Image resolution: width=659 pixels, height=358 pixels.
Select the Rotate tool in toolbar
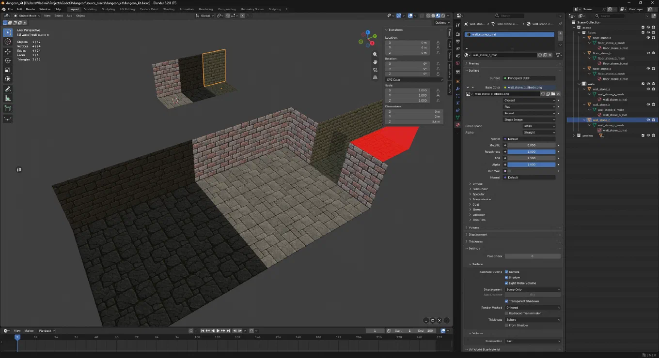click(x=8, y=60)
